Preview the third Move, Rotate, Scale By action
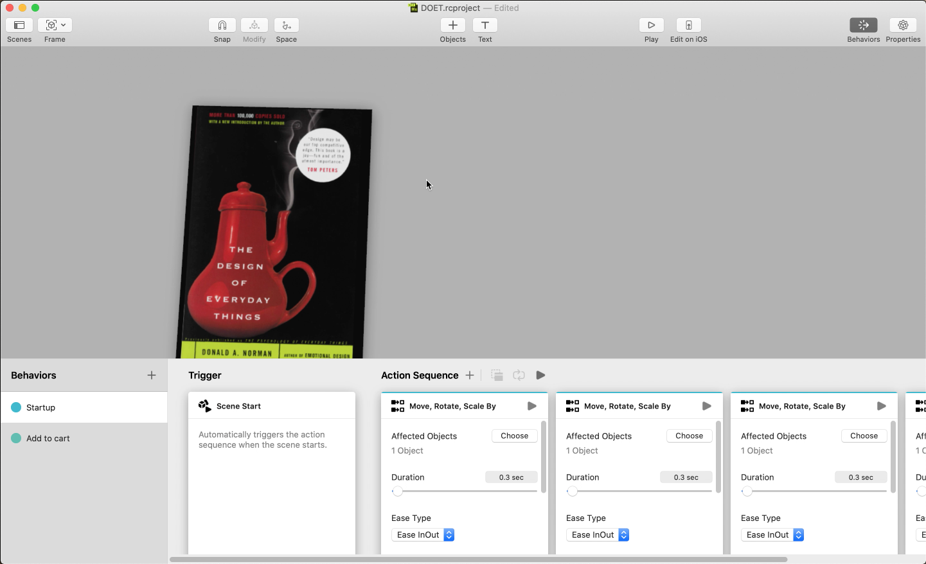 882,406
